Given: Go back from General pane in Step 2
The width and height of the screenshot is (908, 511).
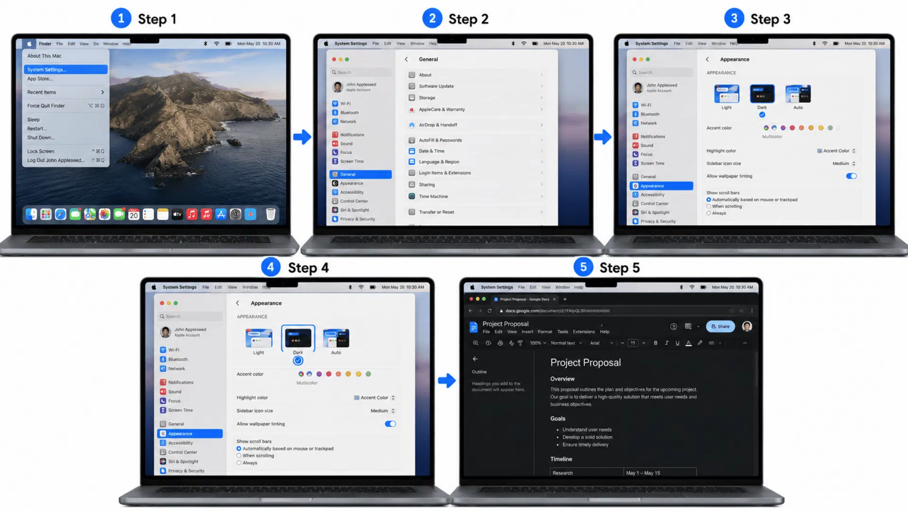Looking at the screenshot, I should pyautogui.click(x=406, y=59).
